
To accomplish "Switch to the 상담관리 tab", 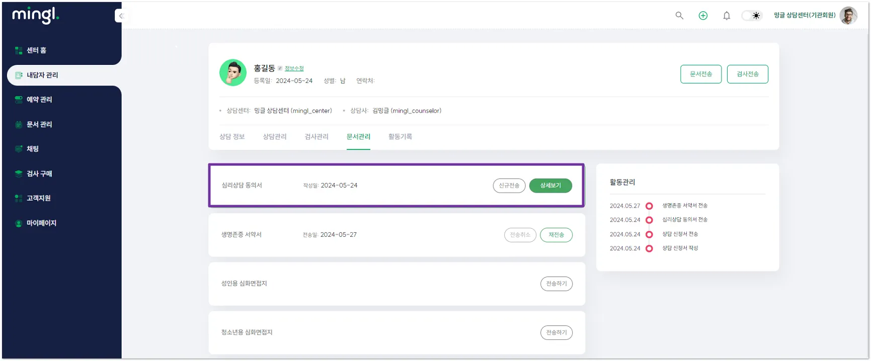I will [274, 137].
